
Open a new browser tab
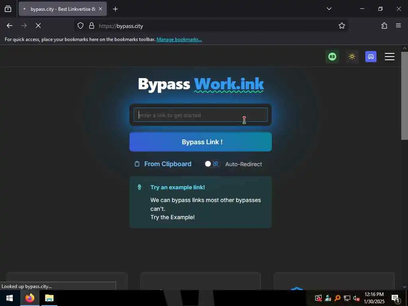115,9
